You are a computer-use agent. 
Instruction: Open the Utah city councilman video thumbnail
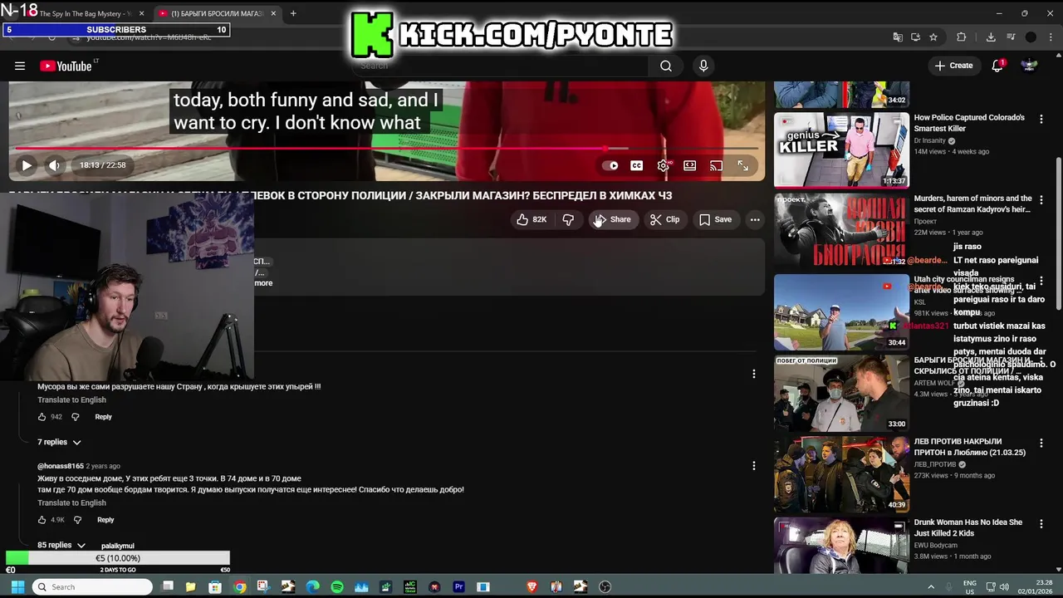841,311
